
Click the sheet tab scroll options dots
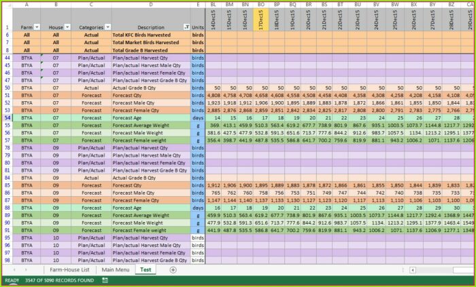[x=403, y=270]
